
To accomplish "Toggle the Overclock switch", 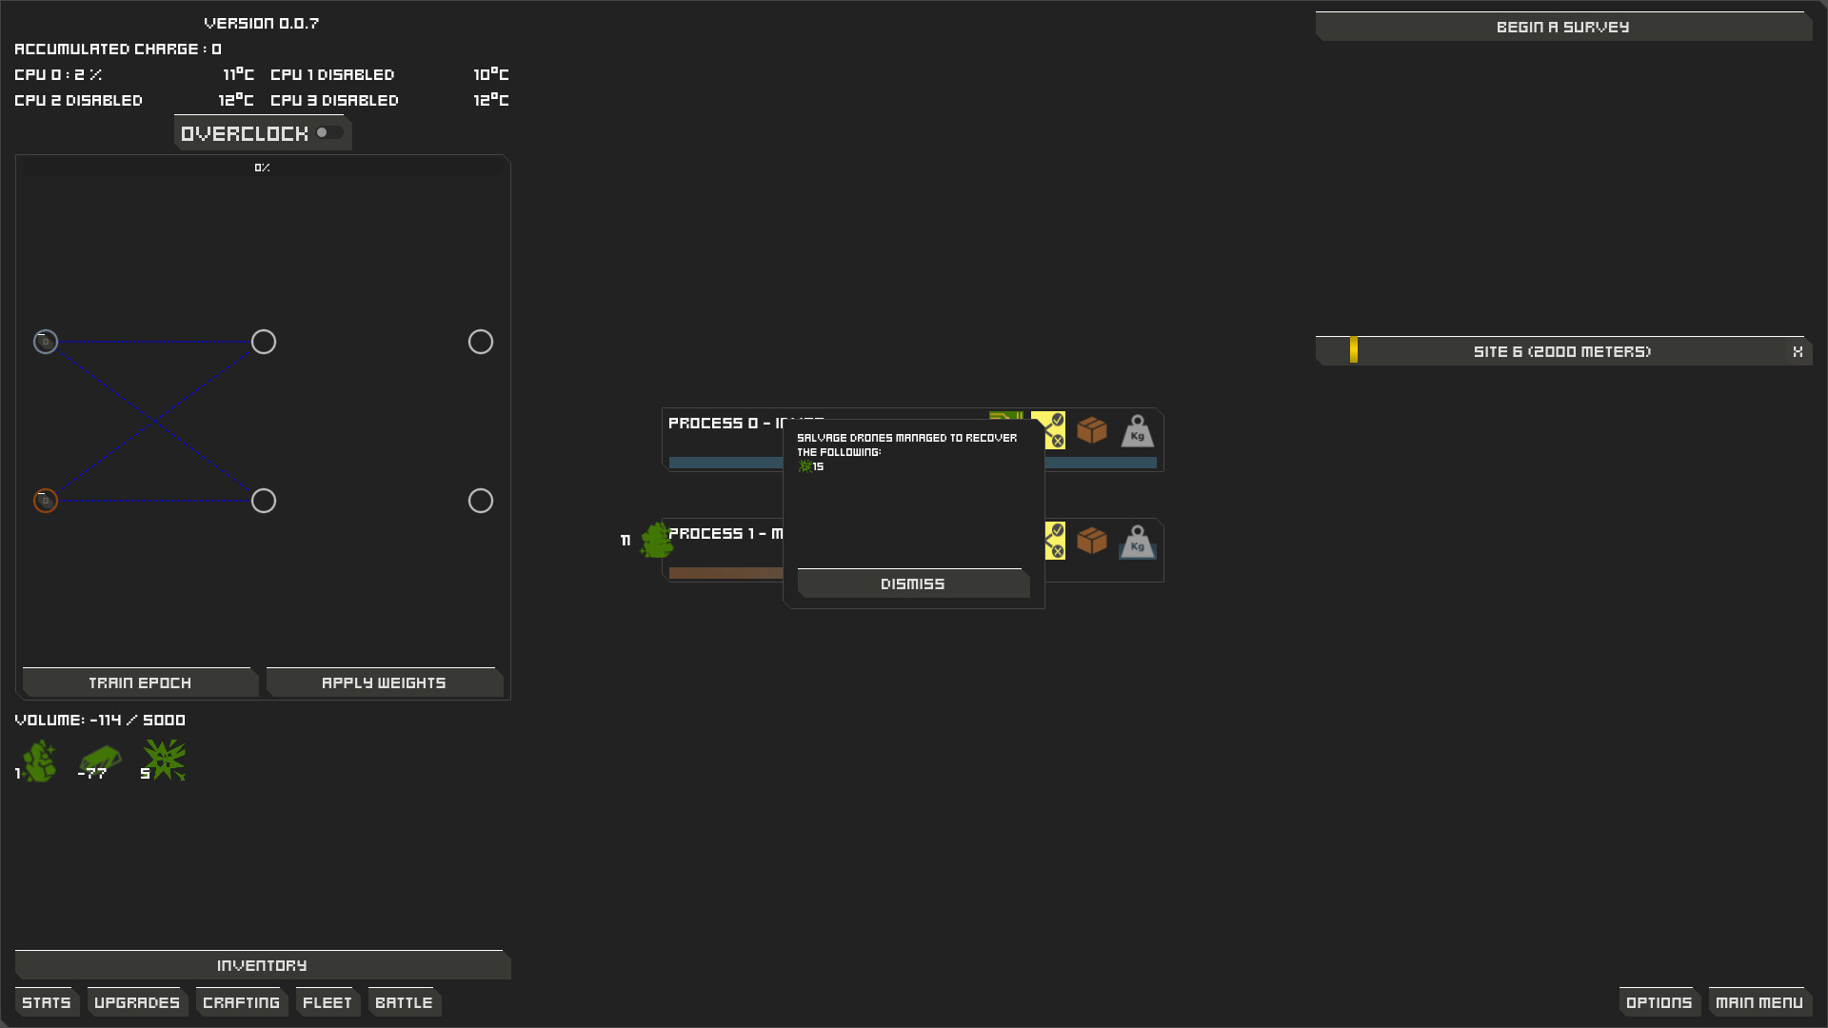I will pyautogui.click(x=329, y=132).
